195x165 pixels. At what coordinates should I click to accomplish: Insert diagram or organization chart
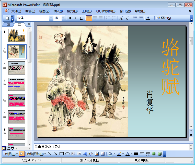[x=91, y=154]
